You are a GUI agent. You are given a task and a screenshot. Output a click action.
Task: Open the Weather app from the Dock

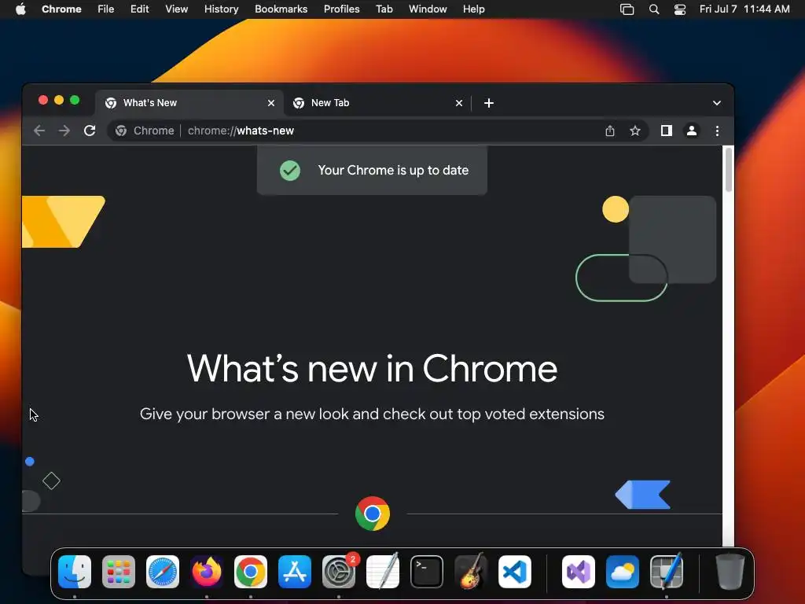(x=623, y=572)
